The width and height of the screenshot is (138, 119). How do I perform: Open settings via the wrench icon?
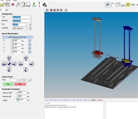(18, 5)
